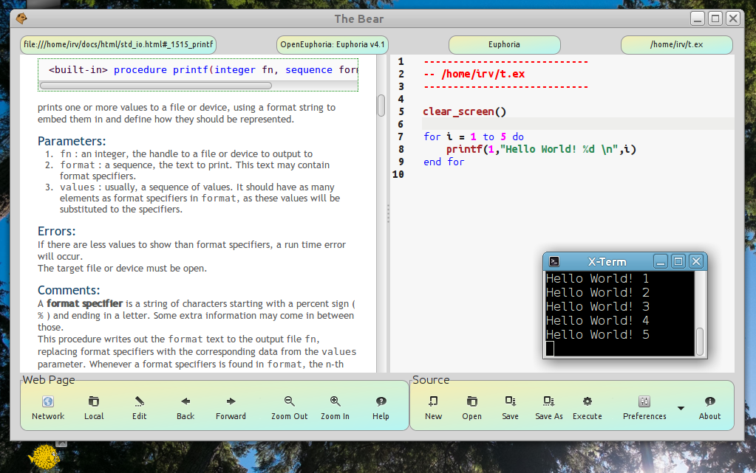
Task: Go Back in the web page viewer
Action: point(185,402)
